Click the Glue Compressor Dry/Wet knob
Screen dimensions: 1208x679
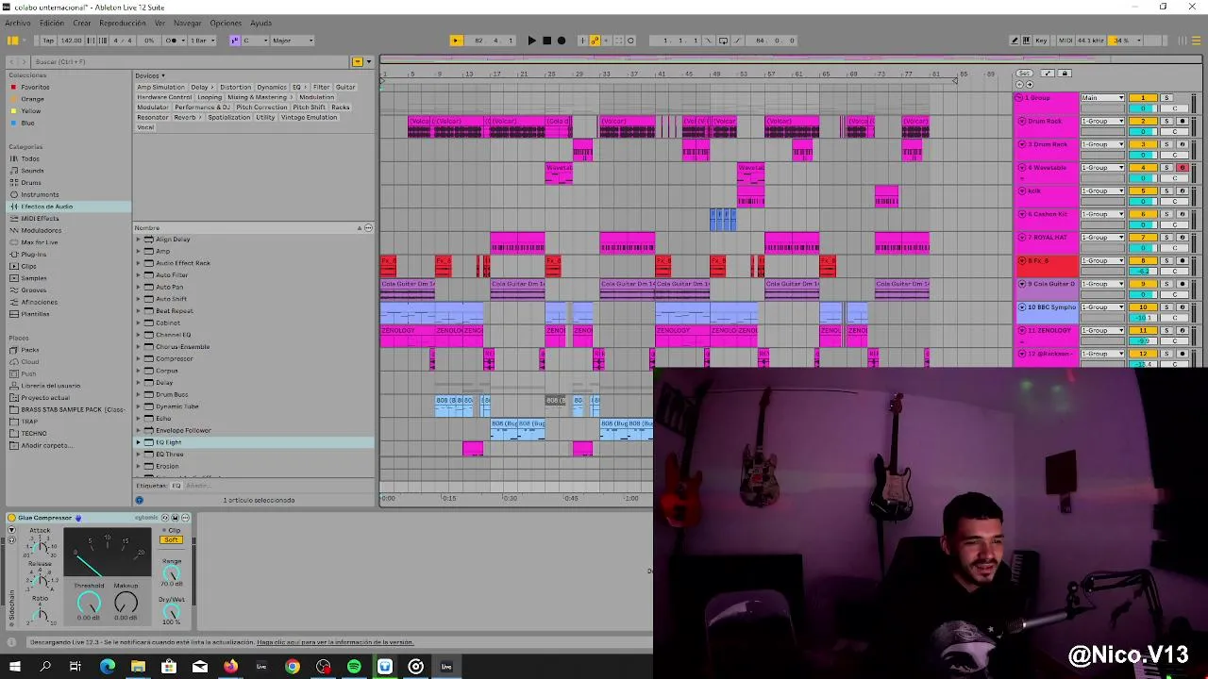(x=172, y=612)
